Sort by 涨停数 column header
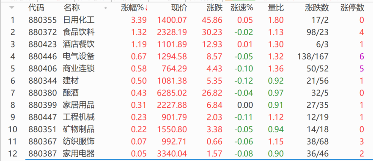Viewport: 373px width, 161px height. click(x=352, y=8)
